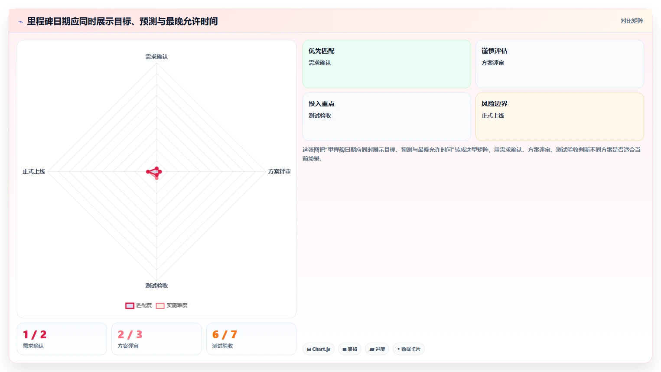Open the 风险边界 matrix card

(x=560, y=117)
